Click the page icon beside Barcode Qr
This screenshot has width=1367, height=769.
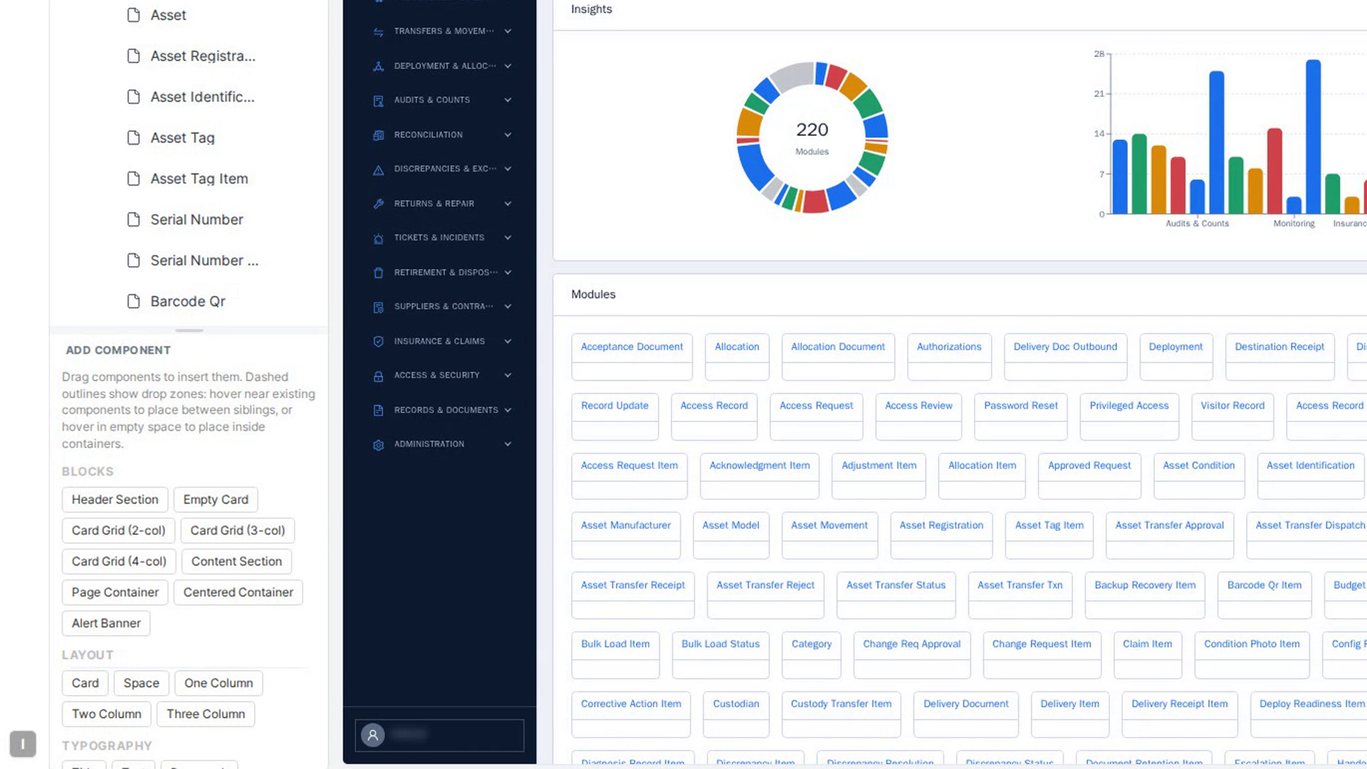coord(133,301)
